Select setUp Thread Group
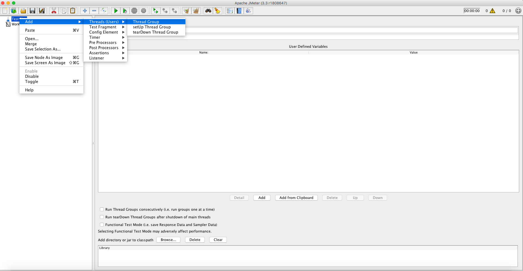The width and height of the screenshot is (523, 271). click(156, 27)
